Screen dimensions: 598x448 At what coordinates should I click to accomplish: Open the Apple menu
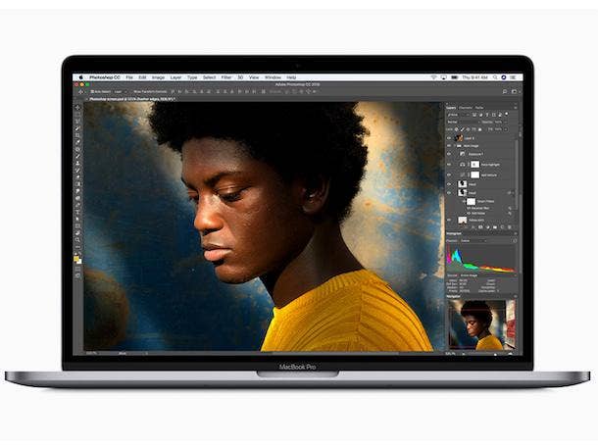[x=80, y=77]
